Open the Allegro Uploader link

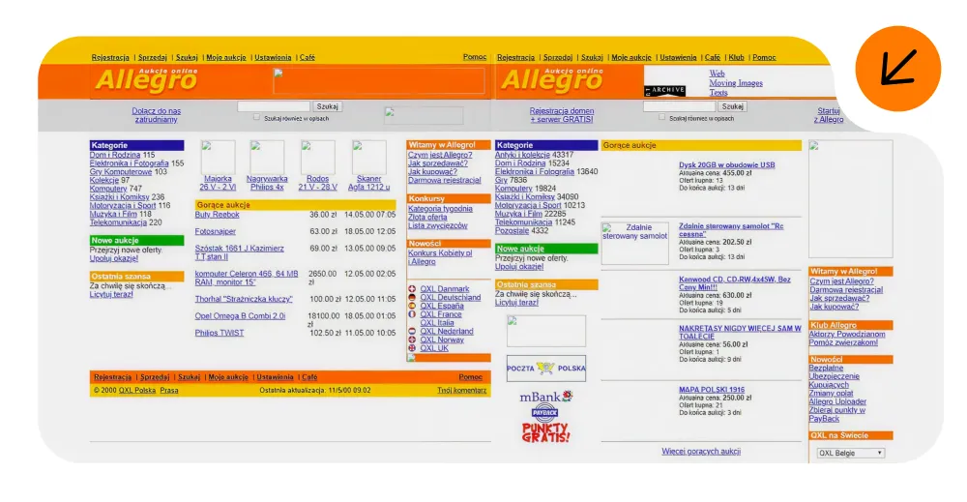coord(837,401)
